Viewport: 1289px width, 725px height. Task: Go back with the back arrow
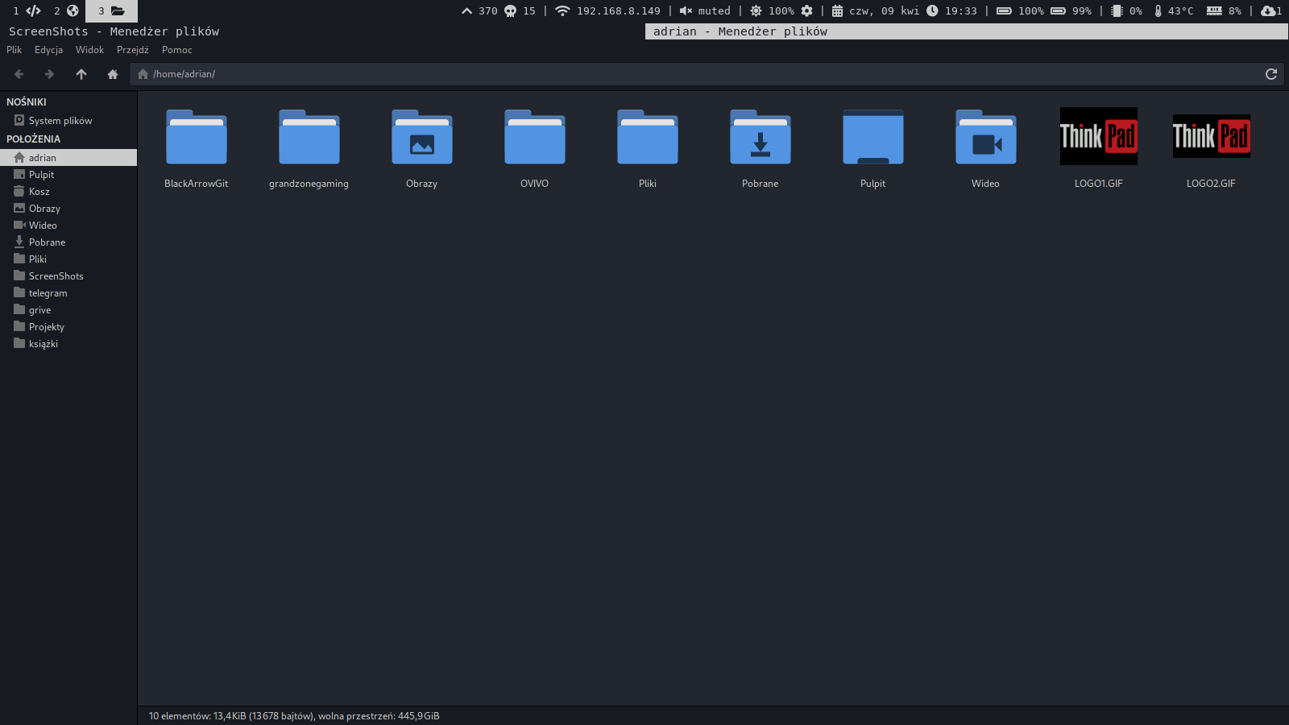point(19,74)
